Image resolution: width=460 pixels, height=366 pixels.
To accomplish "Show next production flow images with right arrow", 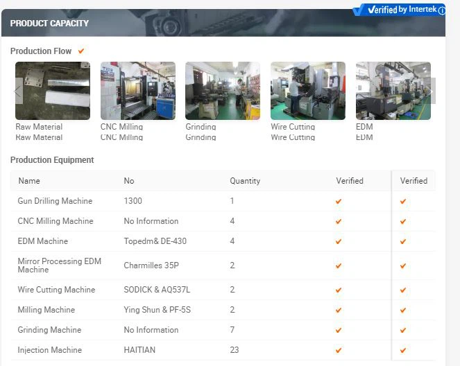I will click(429, 91).
